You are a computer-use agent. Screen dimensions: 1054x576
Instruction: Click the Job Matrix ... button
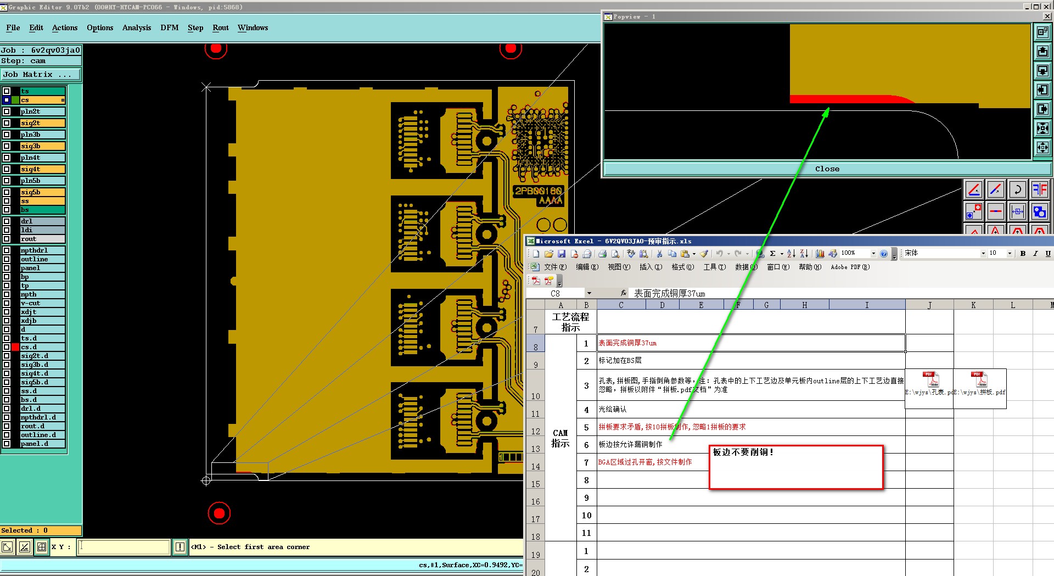pos(41,75)
